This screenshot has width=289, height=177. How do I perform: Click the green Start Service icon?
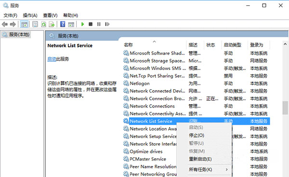click(82, 24)
